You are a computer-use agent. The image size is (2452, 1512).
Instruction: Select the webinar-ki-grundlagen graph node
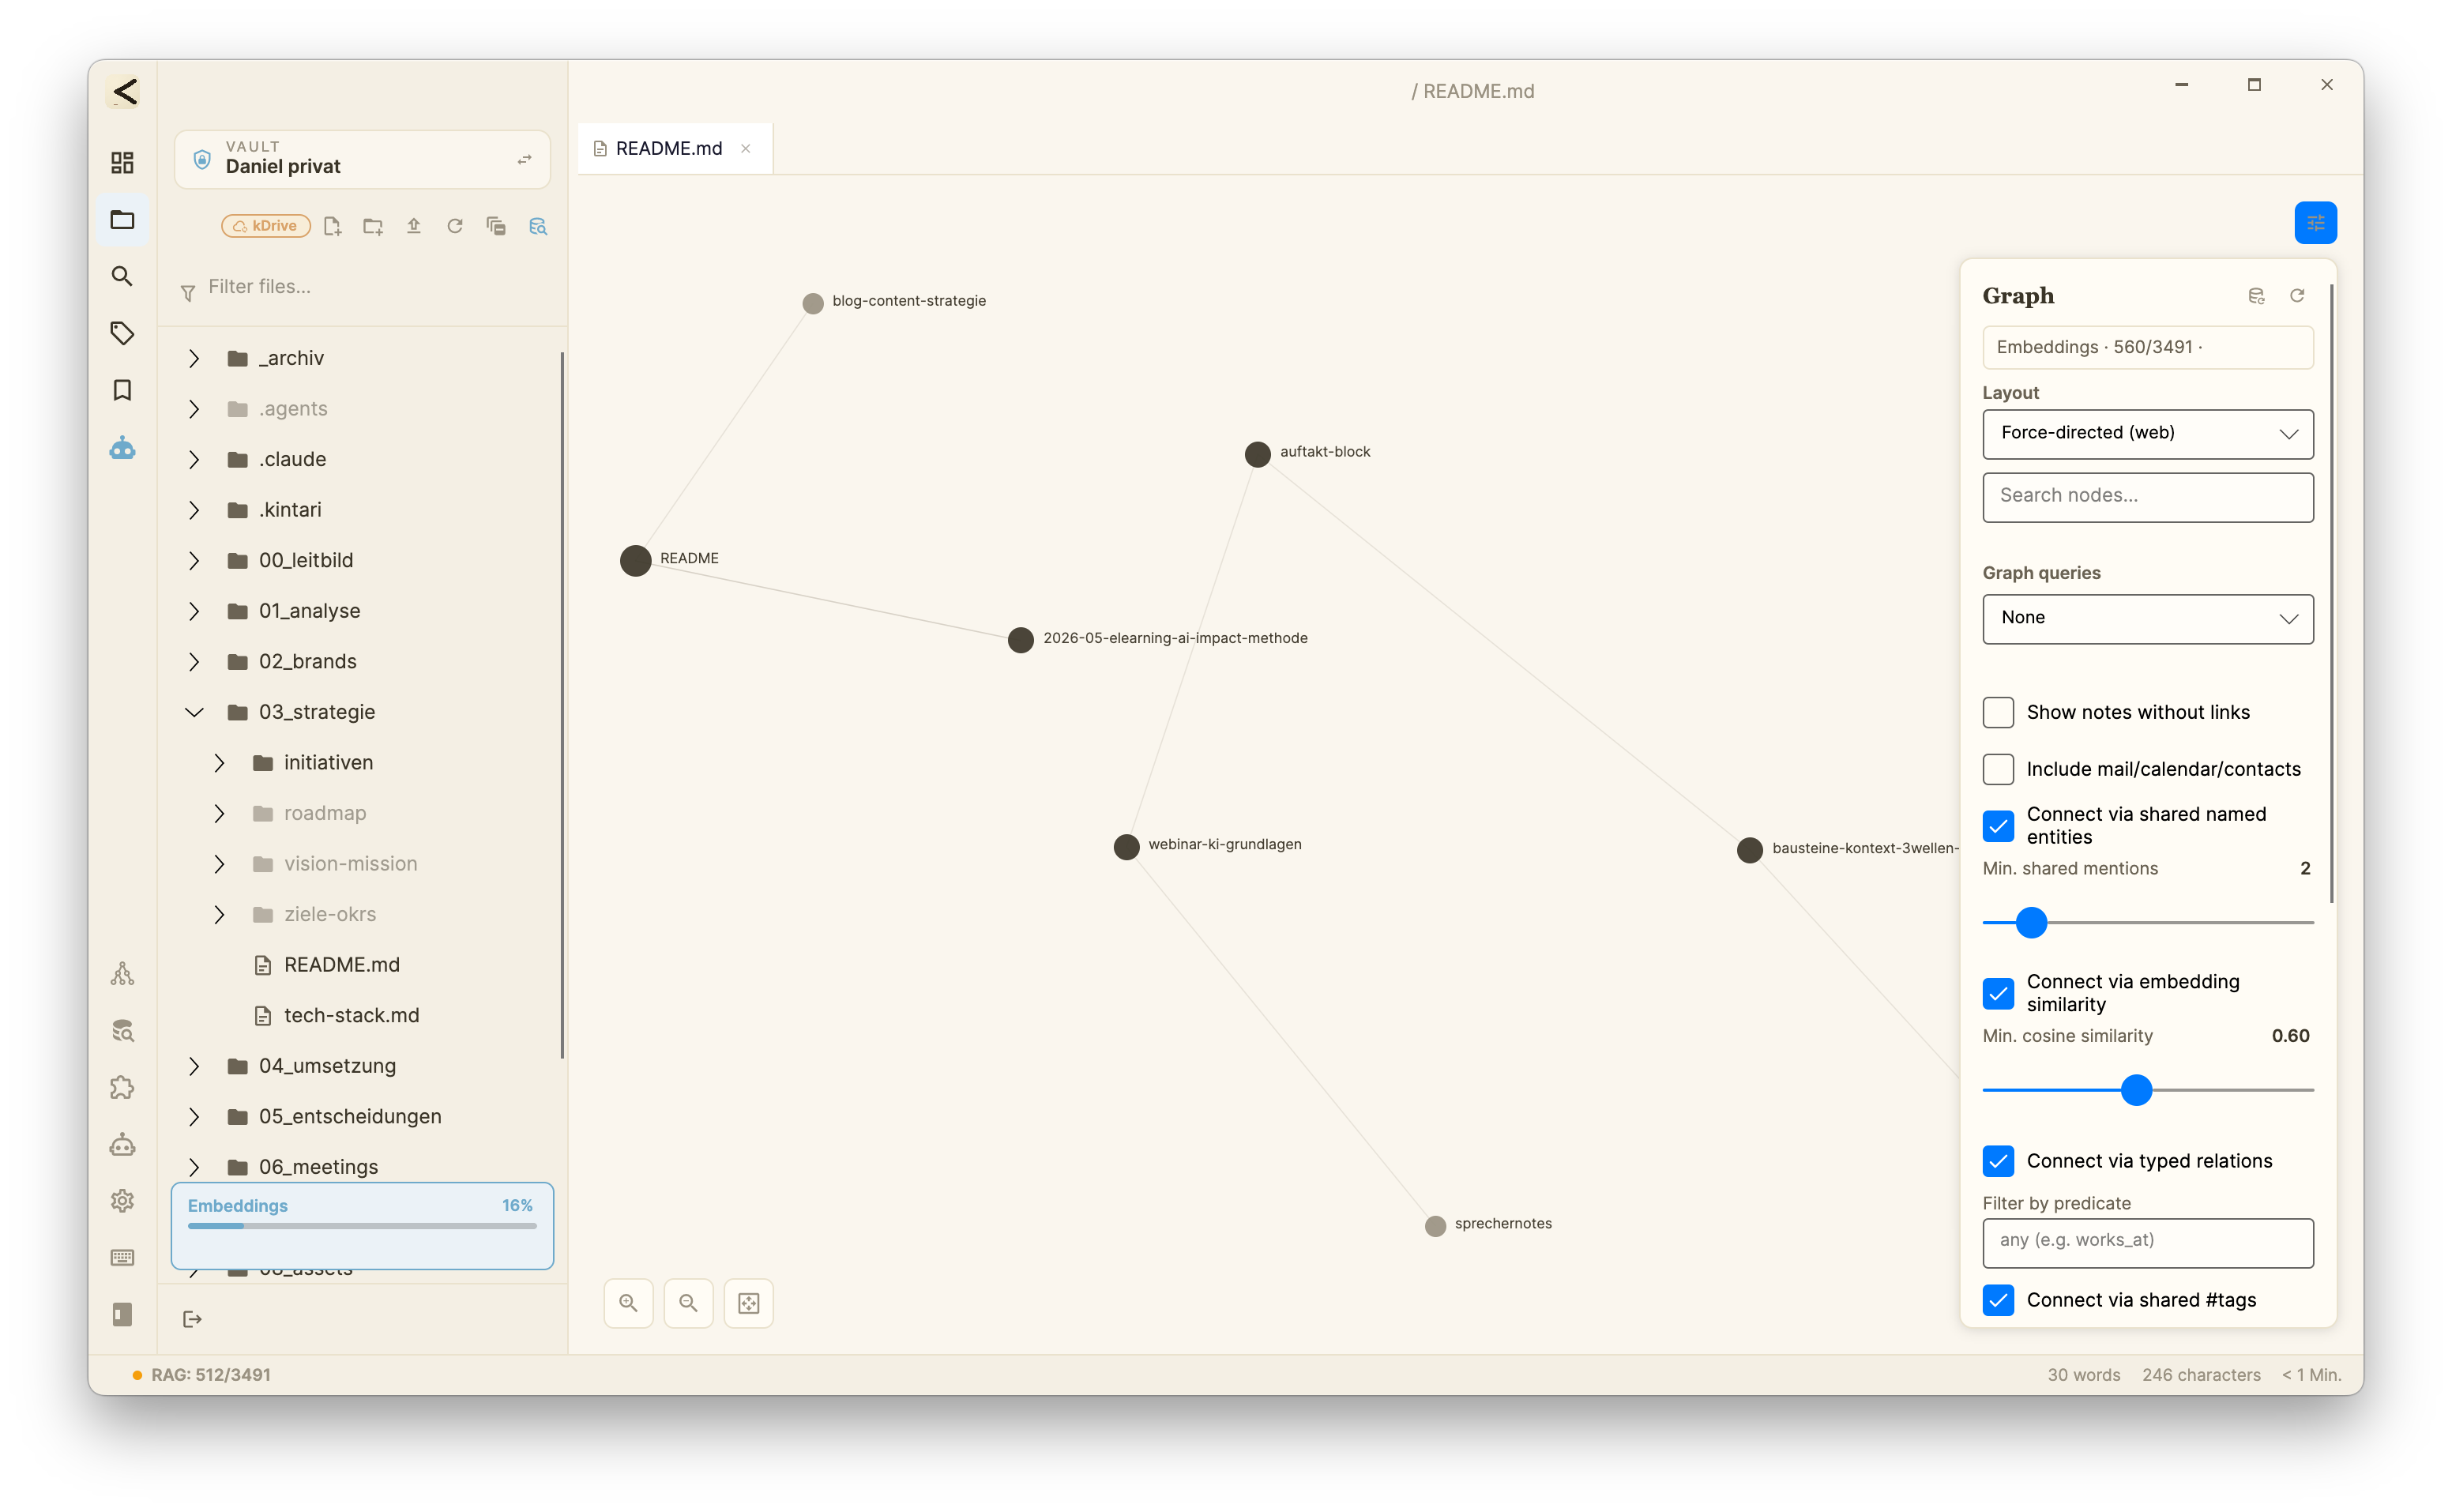pos(1127,847)
